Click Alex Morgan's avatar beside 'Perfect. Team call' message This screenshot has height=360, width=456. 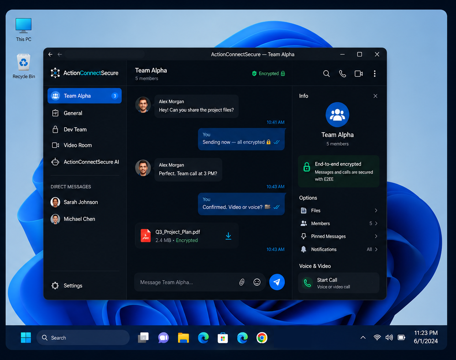[143, 168]
